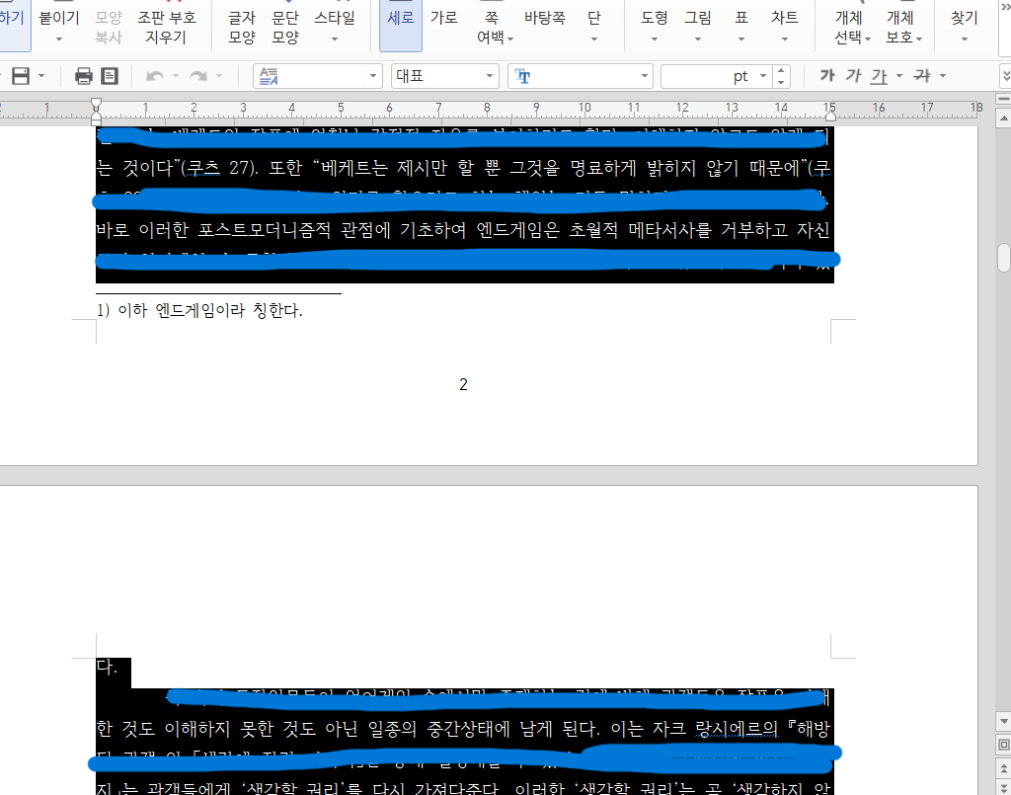1011x795 pixels.
Task: Click the font size pt field
Action: [709, 76]
